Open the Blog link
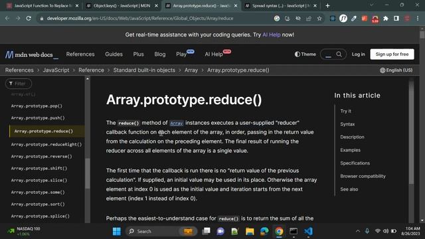Viewport: 425px width, 239px height. pyautogui.click(x=160, y=54)
